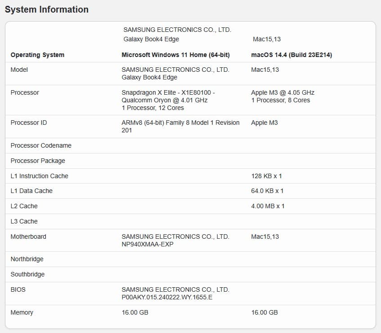Click the 64.0 KB x 1 cache value

click(267, 191)
